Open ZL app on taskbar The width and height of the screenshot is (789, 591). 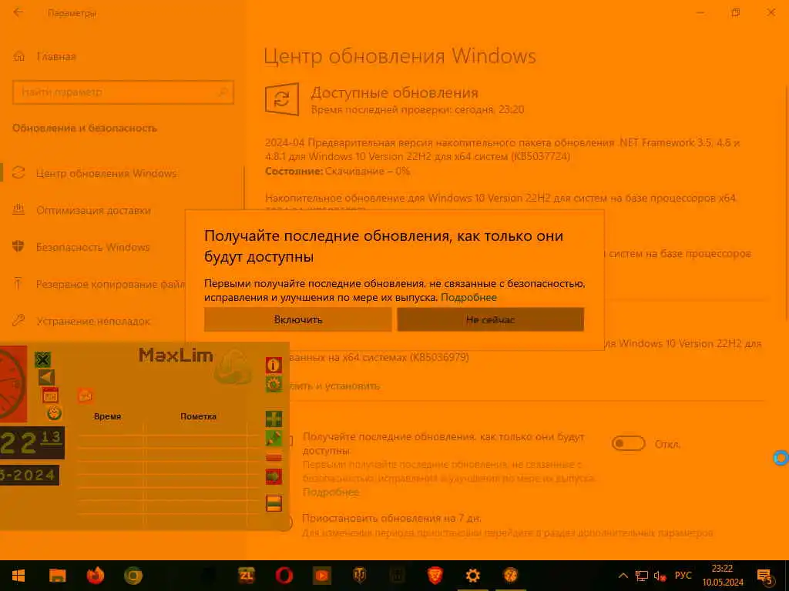tap(246, 576)
